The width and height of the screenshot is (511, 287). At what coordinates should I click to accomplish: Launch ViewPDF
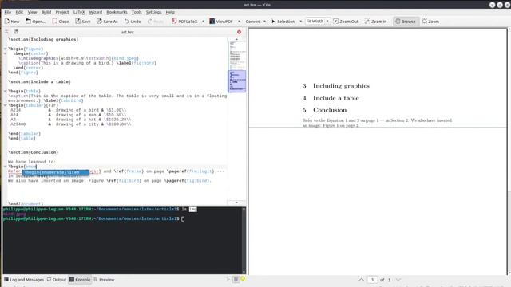tap(221, 22)
